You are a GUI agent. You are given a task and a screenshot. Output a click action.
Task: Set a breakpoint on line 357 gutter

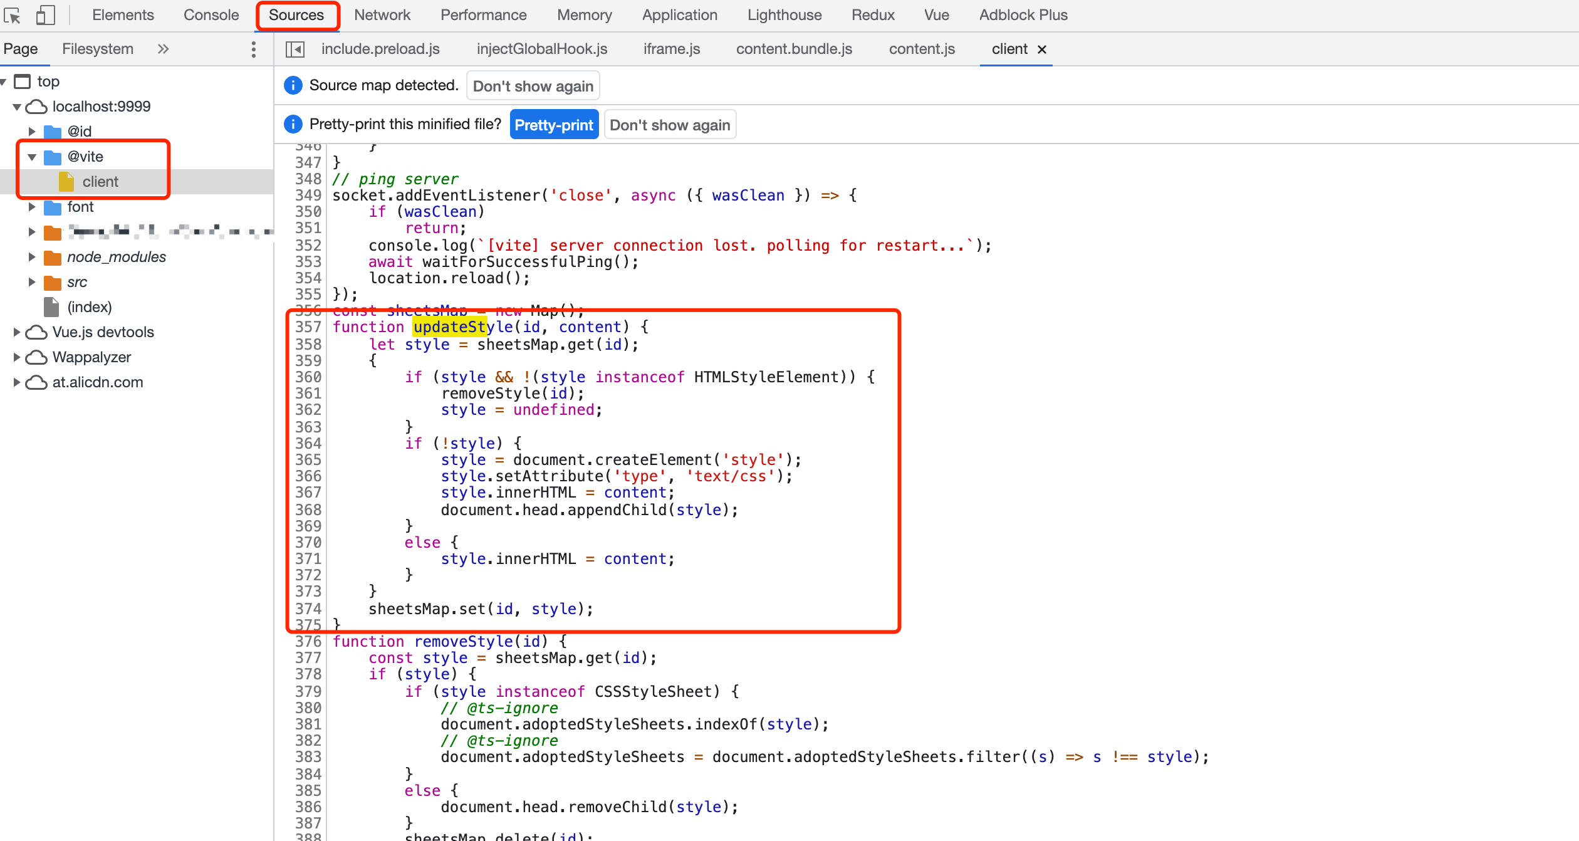[x=308, y=326]
